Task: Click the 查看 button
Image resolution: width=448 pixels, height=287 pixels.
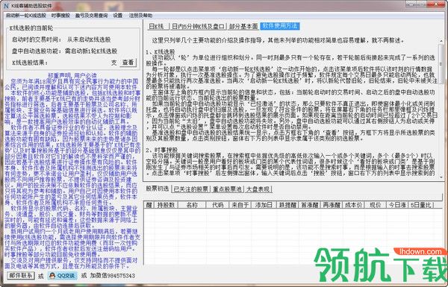Action: (128, 62)
